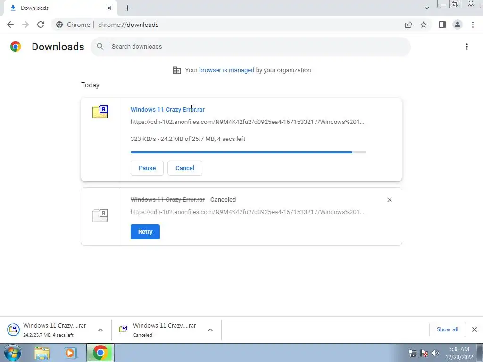Select the Downloads tab
The image size is (483, 362).
[60, 8]
